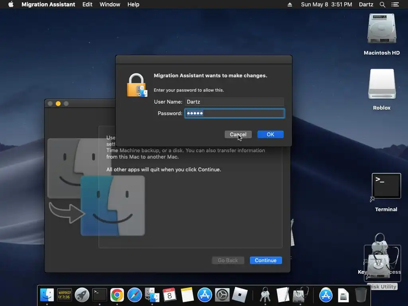Screen dimensions: 408x306
Task: Open Console warning app in Dock
Action: [x=64, y=295]
